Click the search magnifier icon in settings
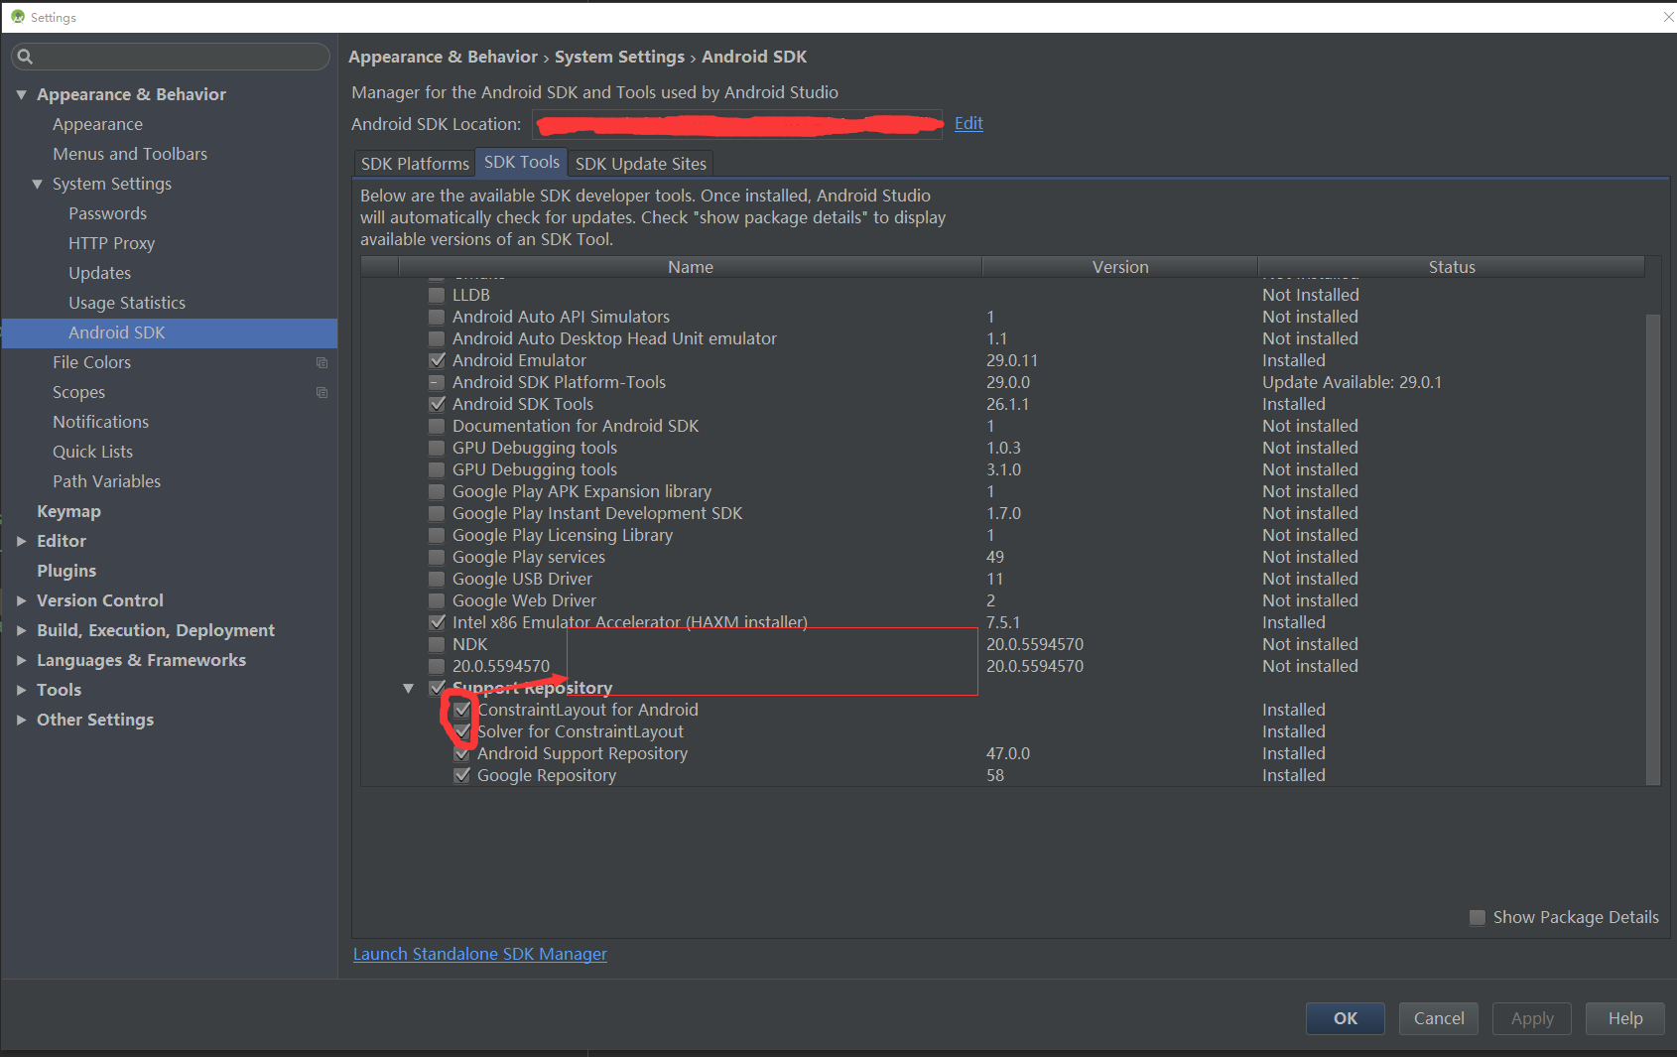The width and height of the screenshot is (1677, 1057). pos(25,57)
